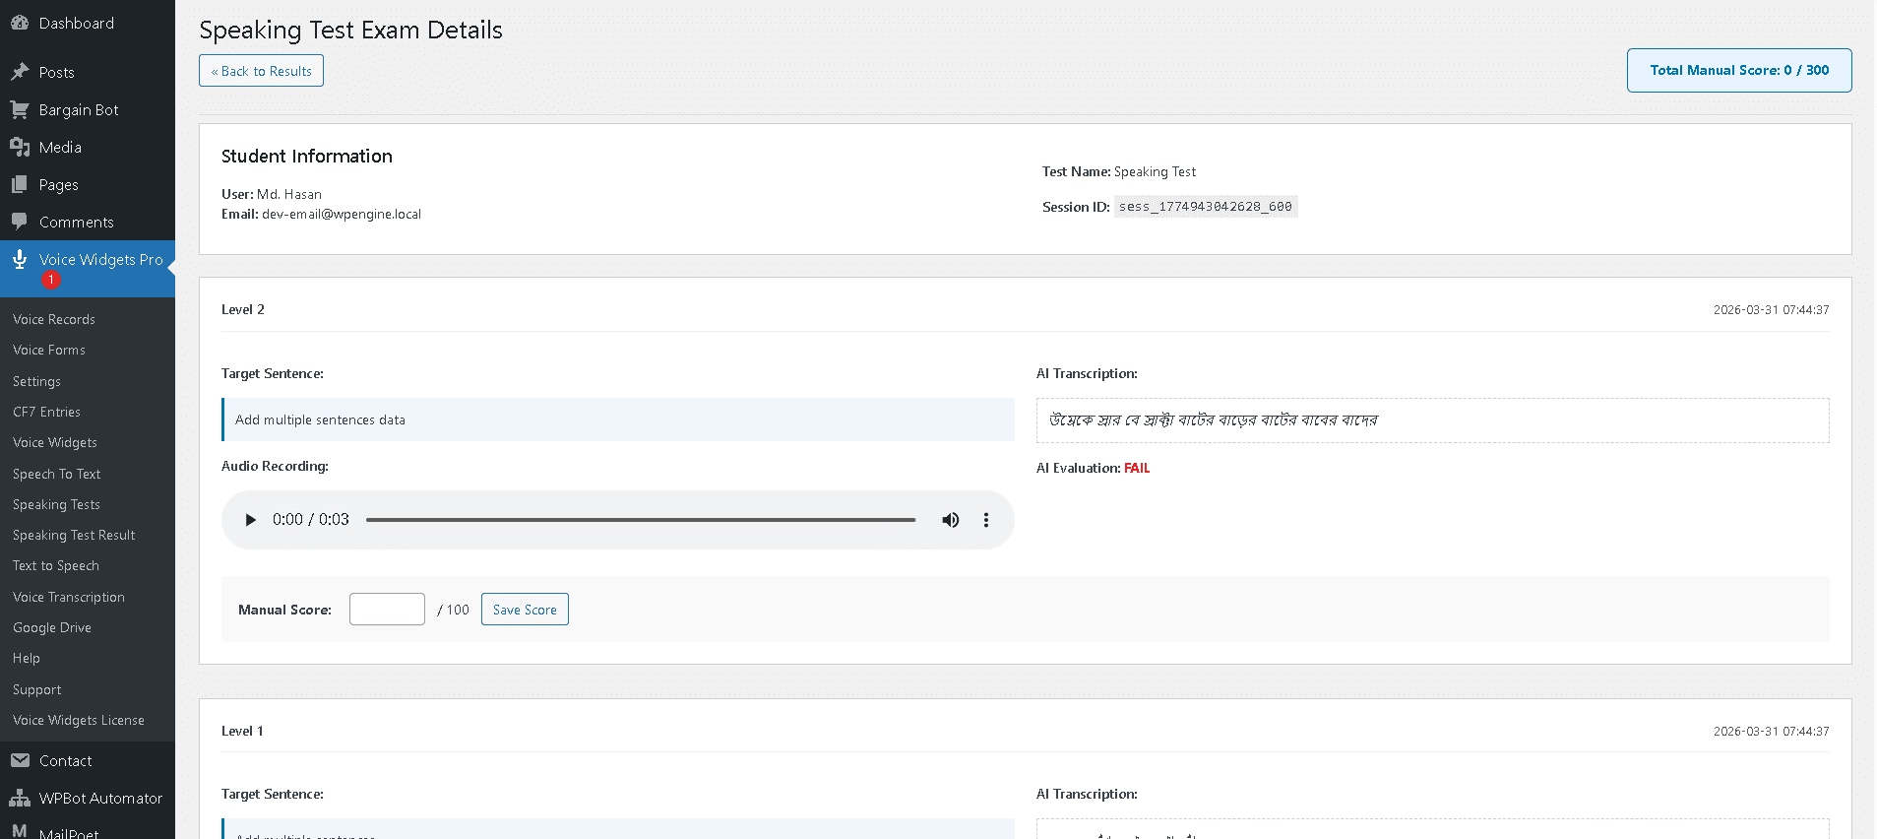Open audio player three-dot options menu

[985, 520]
